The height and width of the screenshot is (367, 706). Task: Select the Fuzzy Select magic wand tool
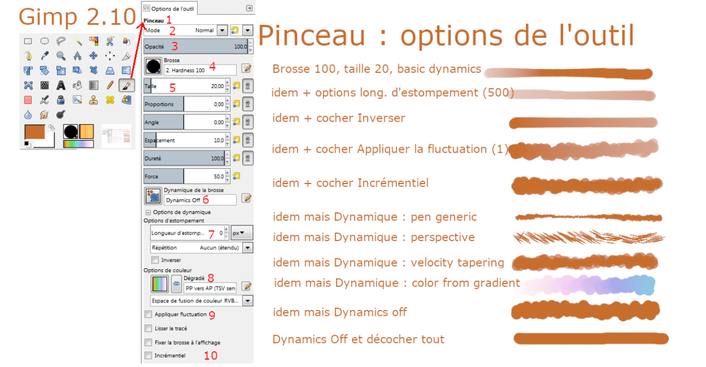click(x=77, y=41)
